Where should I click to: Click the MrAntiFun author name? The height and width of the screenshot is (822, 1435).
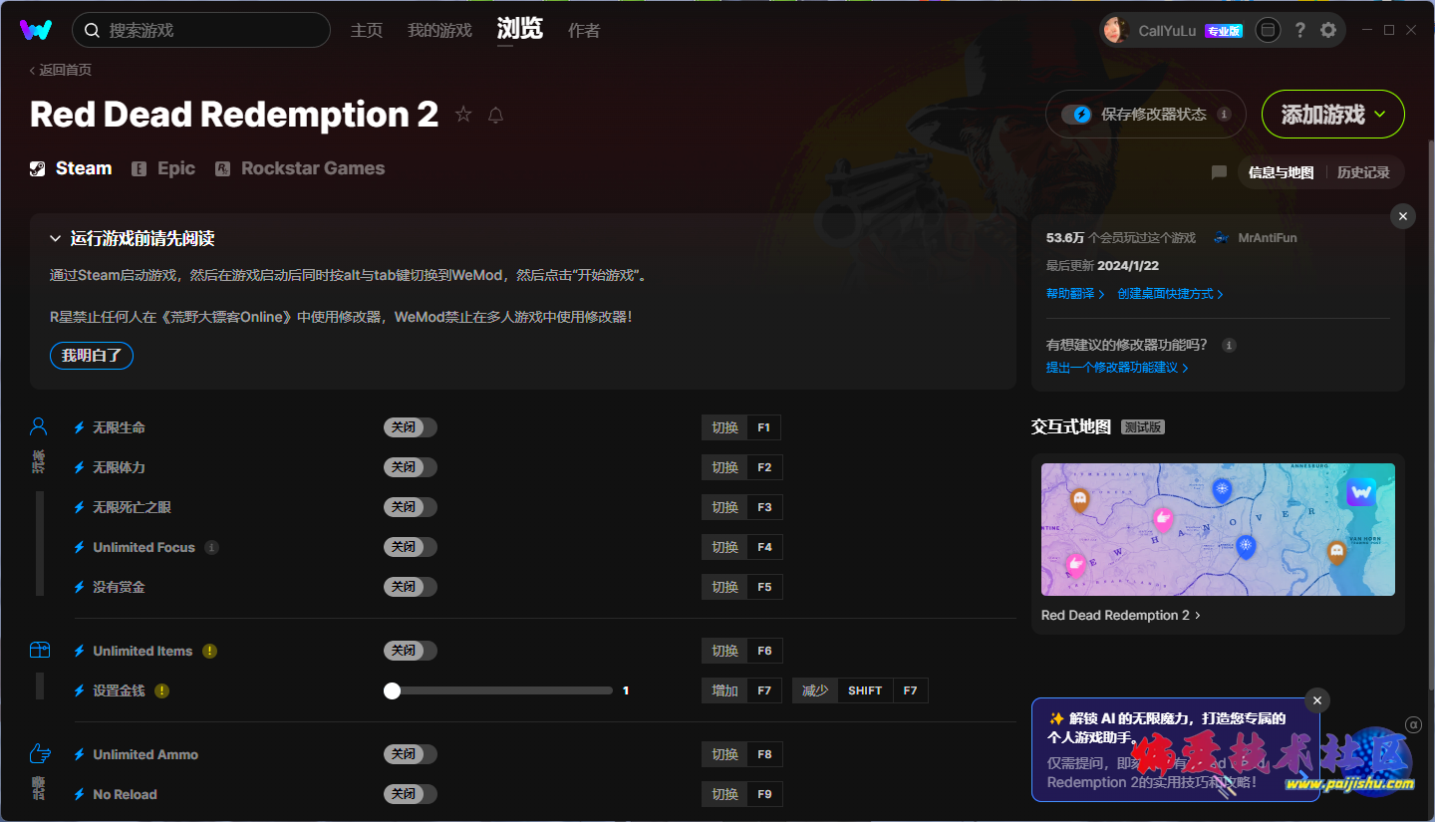point(1267,238)
